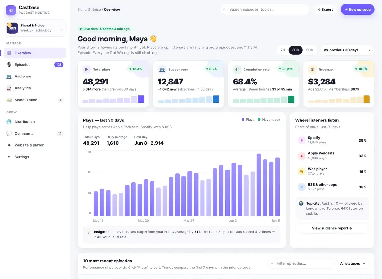Click the Episodes microphone icon
382x279 pixels.
[9, 65]
